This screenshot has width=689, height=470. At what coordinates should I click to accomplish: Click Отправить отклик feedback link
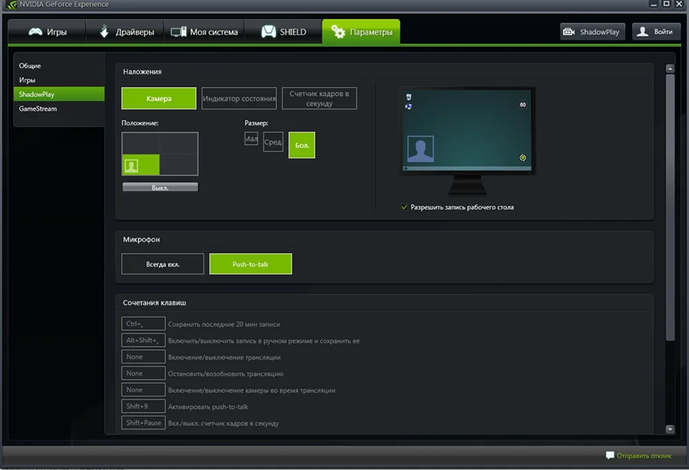(x=644, y=456)
